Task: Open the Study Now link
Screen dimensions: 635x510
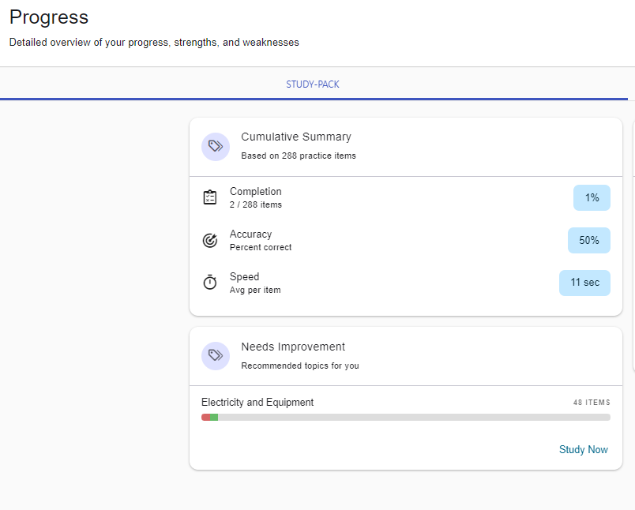Action: coord(583,449)
